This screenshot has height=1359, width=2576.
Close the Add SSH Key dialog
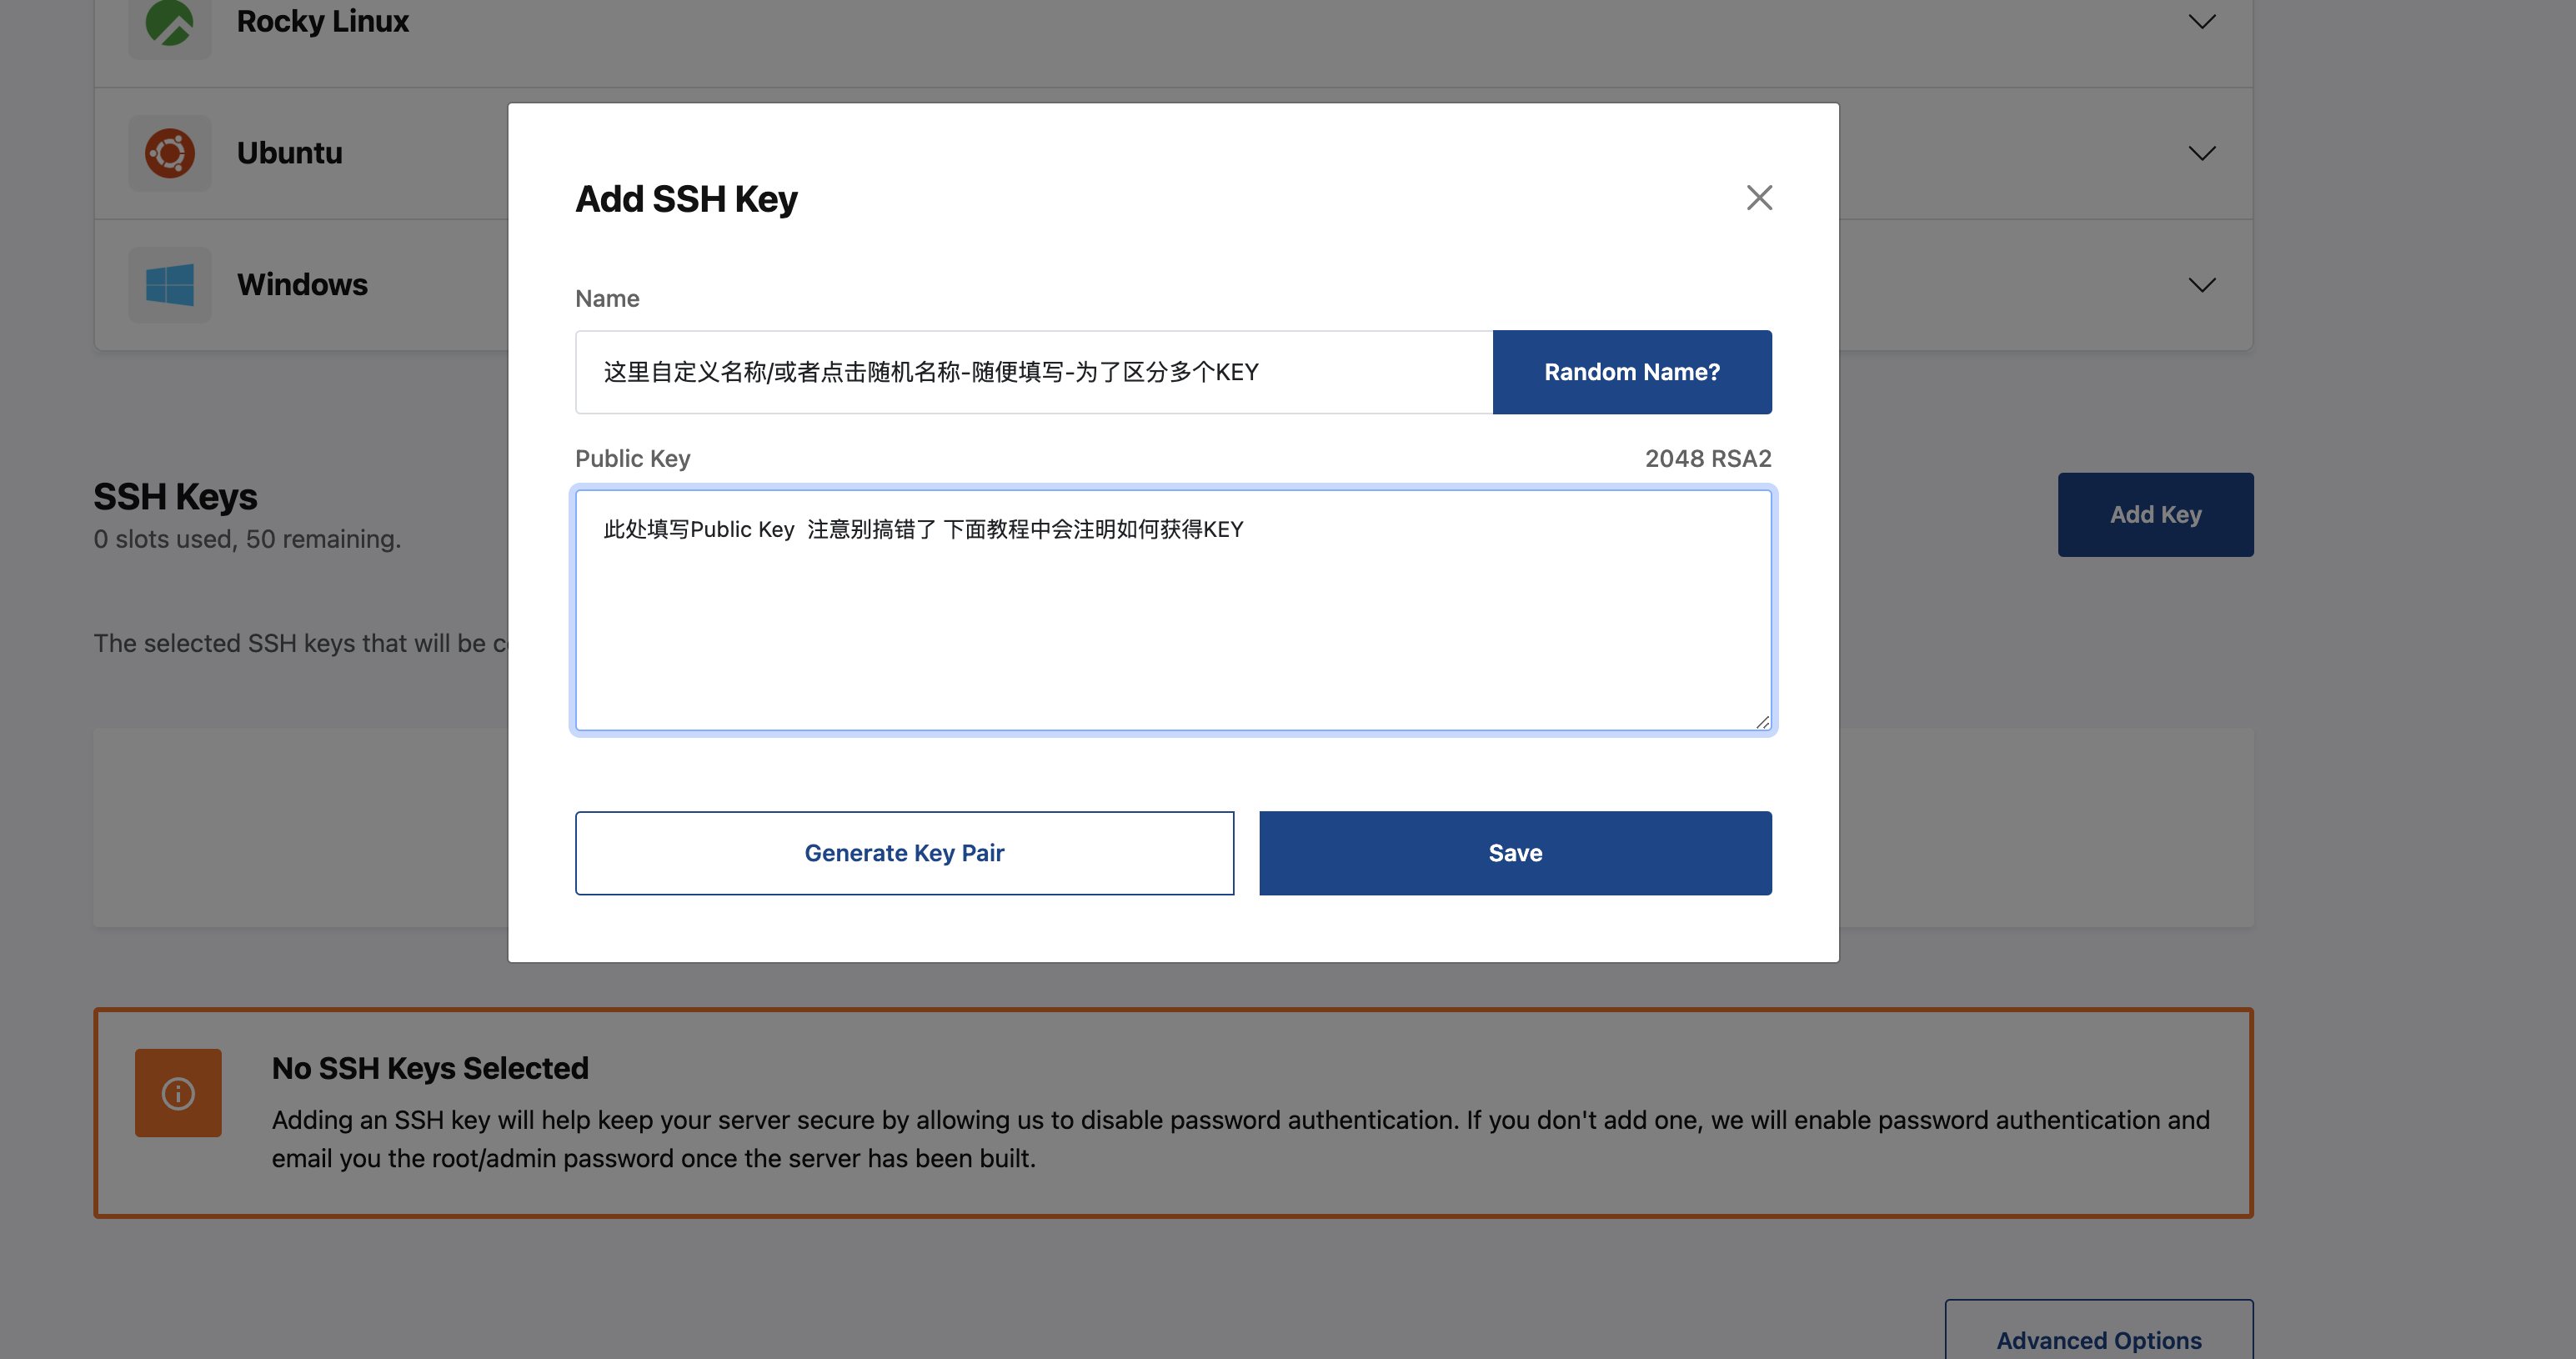coord(1759,198)
